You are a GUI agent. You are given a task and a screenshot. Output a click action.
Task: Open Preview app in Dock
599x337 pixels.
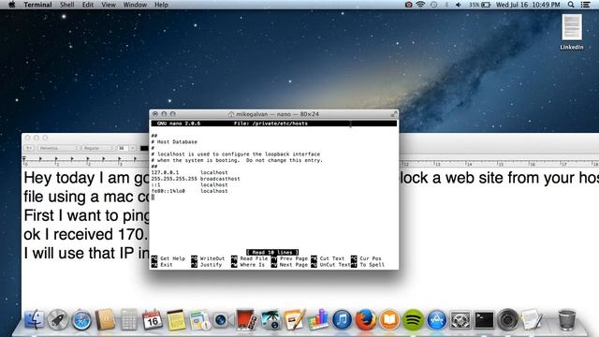click(x=199, y=320)
